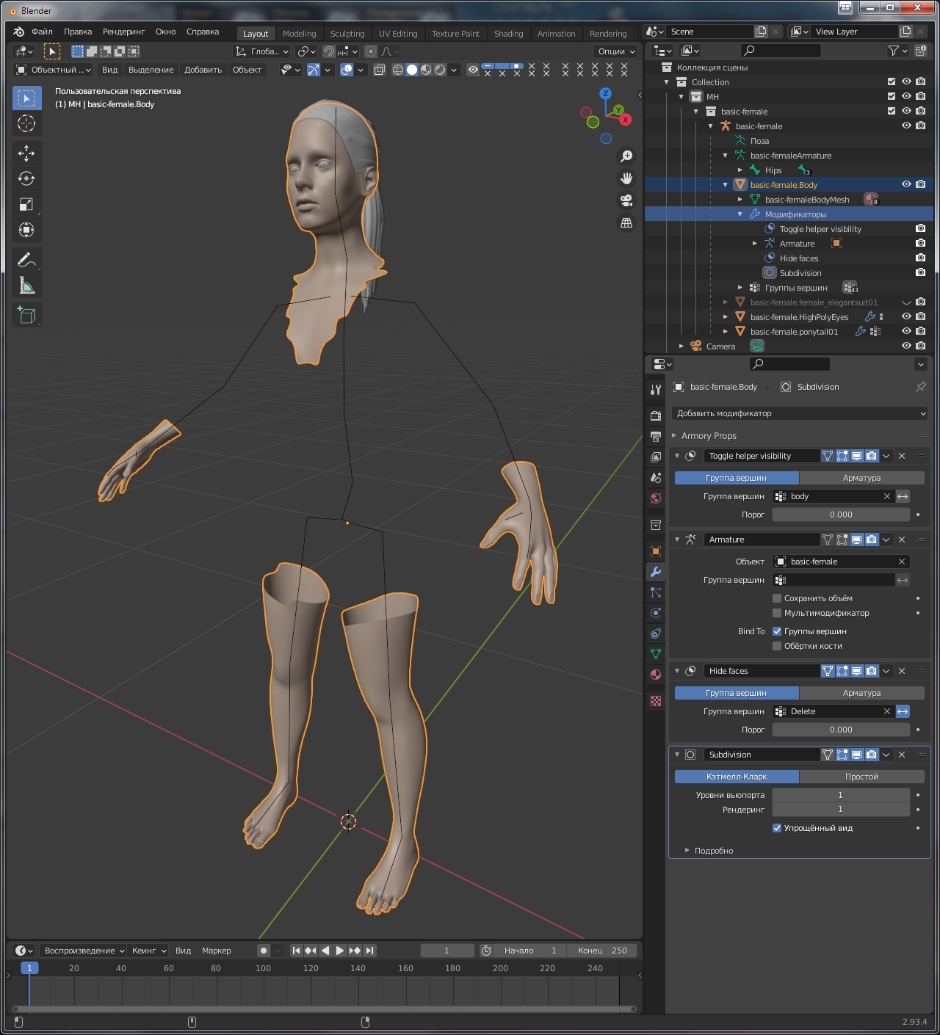
Task: Enable the Обёртки кости checkbox
Action: point(777,646)
